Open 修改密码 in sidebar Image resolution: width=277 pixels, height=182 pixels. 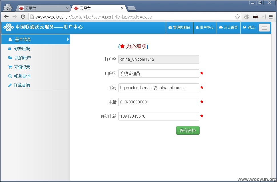[x=36, y=49]
